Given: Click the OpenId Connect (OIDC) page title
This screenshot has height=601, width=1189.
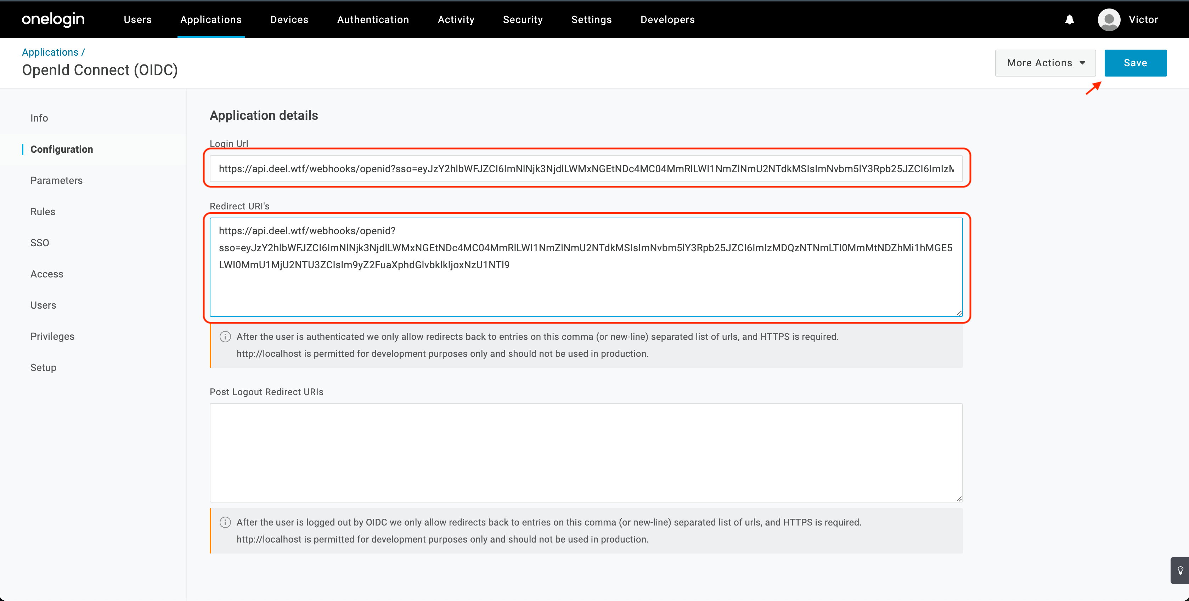Looking at the screenshot, I should (x=100, y=70).
